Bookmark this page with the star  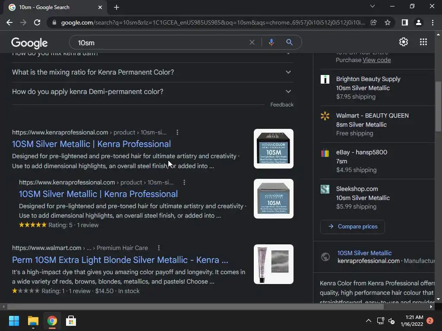tap(388, 22)
